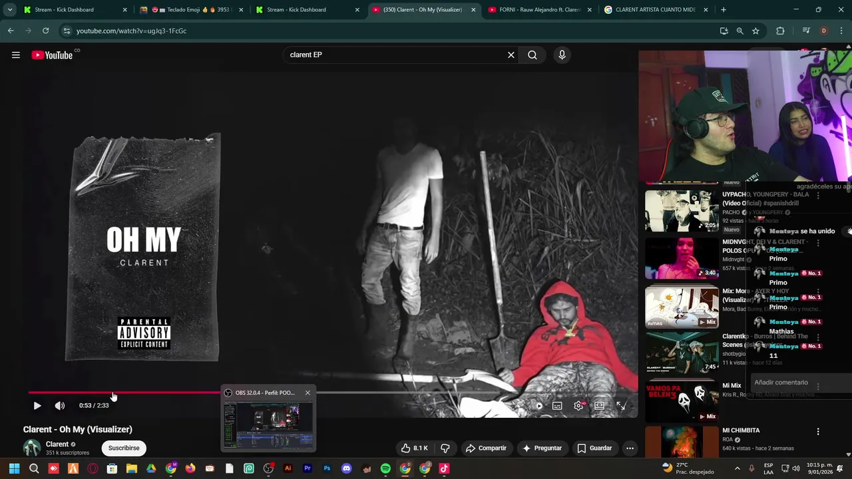
Task: Expand the tab search dropdown arrow
Action: point(10,10)
